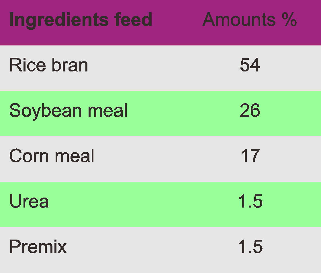321x273 pixels.
Task: Select the 1.5 value in the Premix row
Action: tap(250, 247)
